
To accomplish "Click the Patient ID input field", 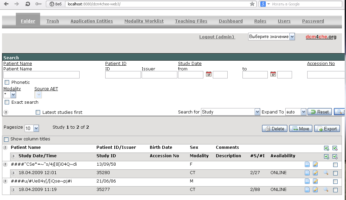I will (123, 75).
